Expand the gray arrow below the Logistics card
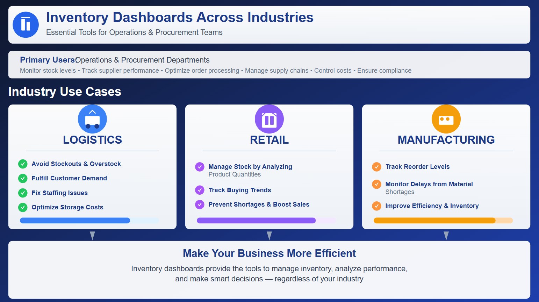The width and height of the screenshot is (539, 302). point(92,235)
